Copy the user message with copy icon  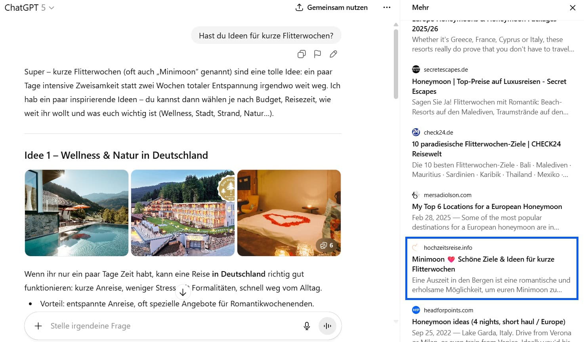pyautogui.click(x=302, y=54)
